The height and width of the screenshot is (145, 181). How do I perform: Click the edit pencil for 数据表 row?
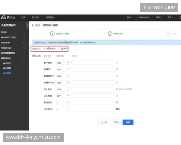coord(117,69)
